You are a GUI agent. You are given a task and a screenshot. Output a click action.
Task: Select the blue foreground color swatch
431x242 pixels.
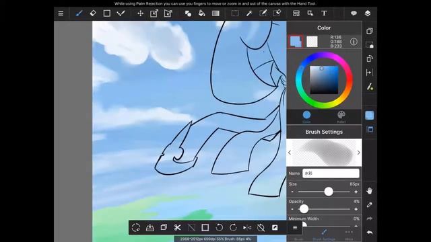[296, 42]
